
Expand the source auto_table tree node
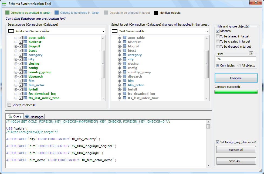coord(16,38)
